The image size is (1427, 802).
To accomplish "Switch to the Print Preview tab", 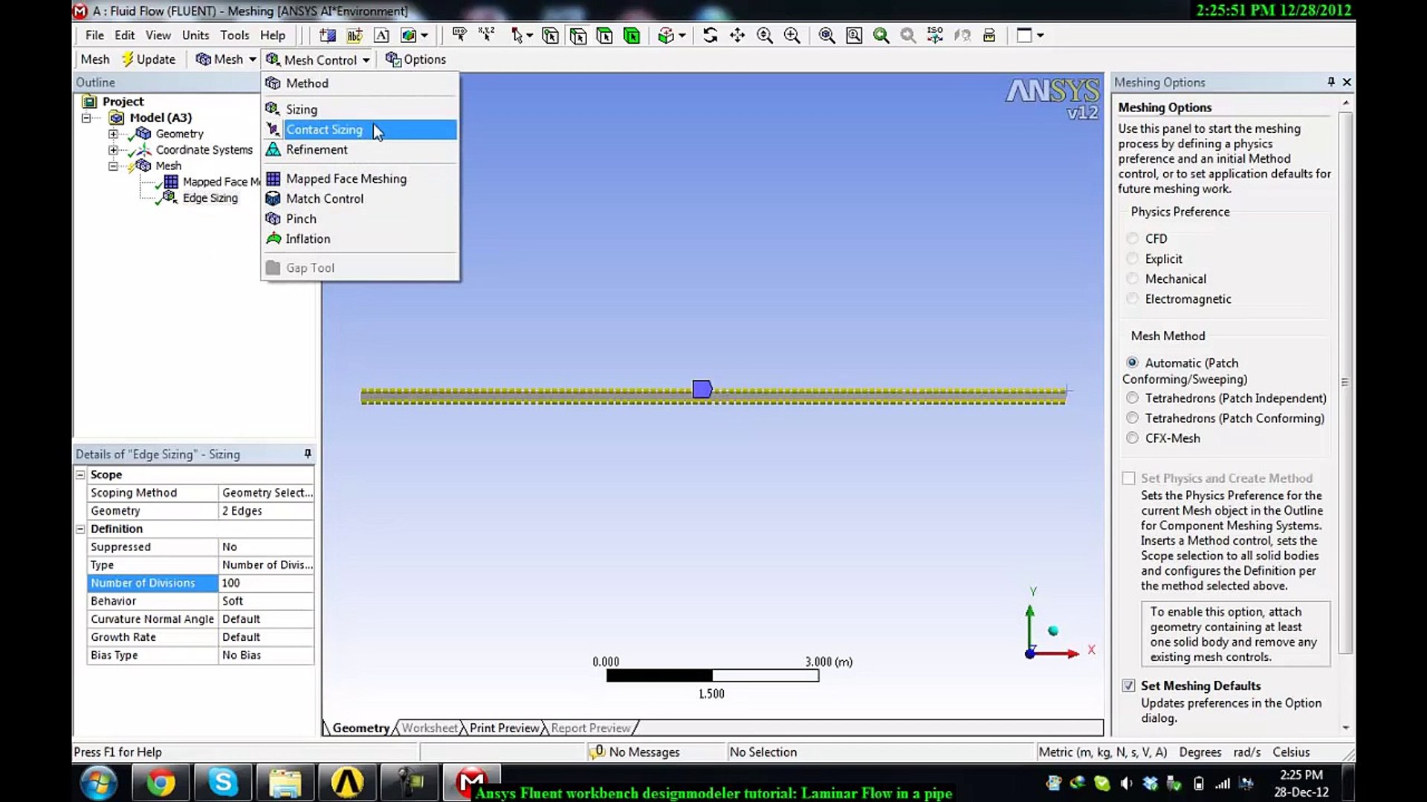I will pyautogui.click(x=504, y=728).
